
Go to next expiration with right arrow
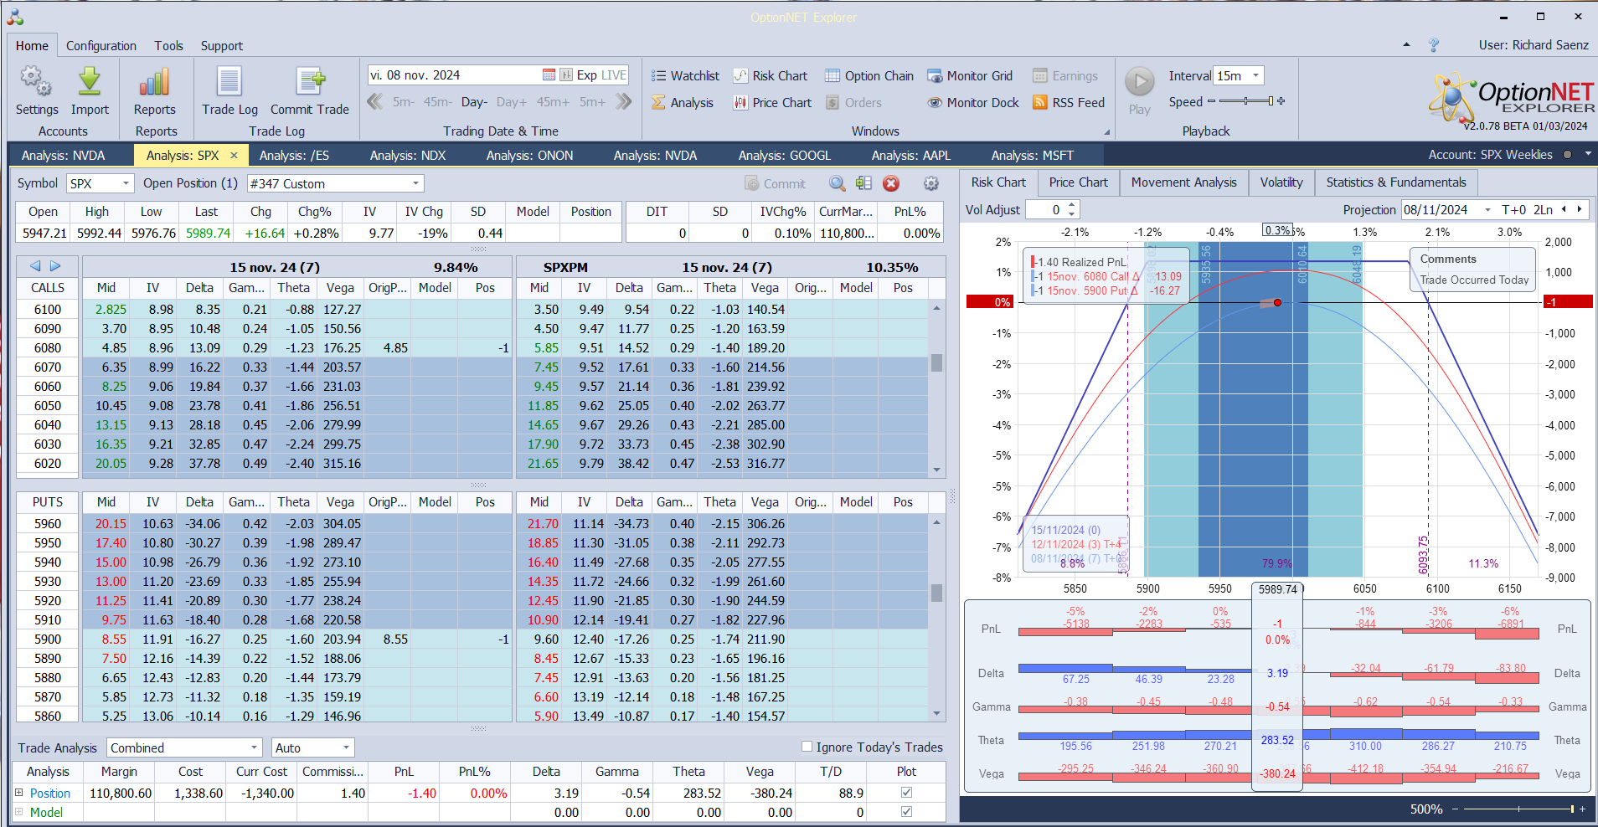(55, 266)
